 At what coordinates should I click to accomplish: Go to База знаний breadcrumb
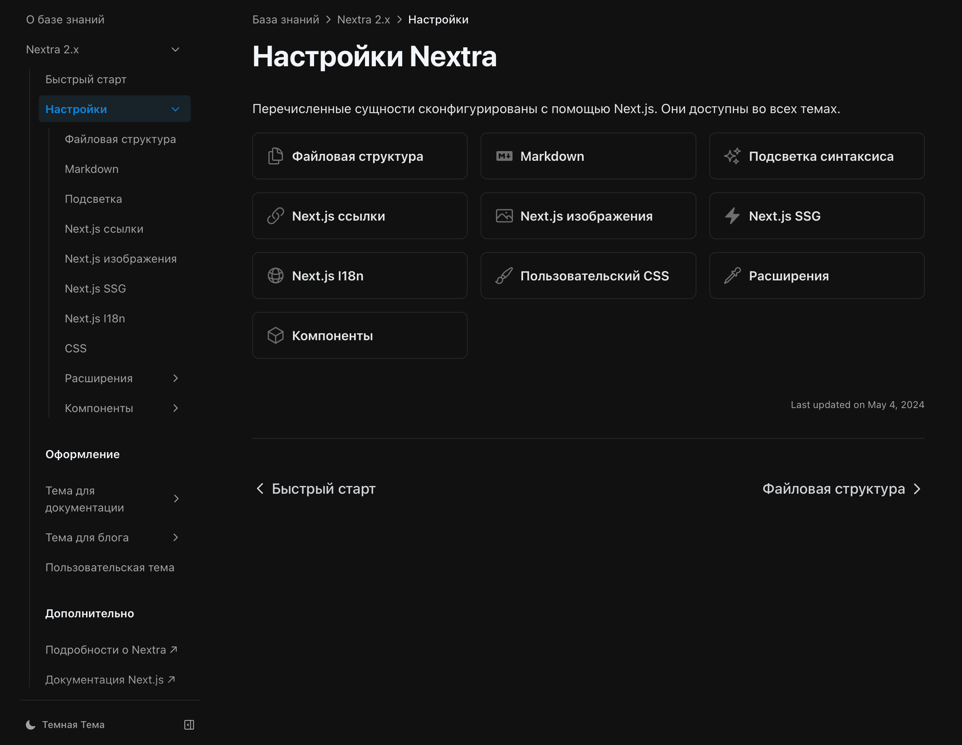click(285, 19)
